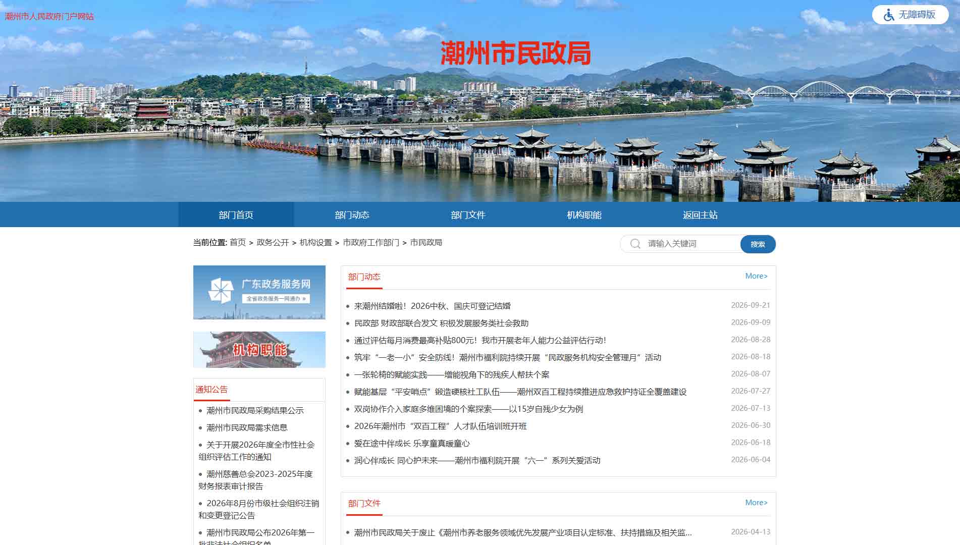Click the 部门文件 panel heading
This screenshot has width=960, height=545.
[364, 503]
